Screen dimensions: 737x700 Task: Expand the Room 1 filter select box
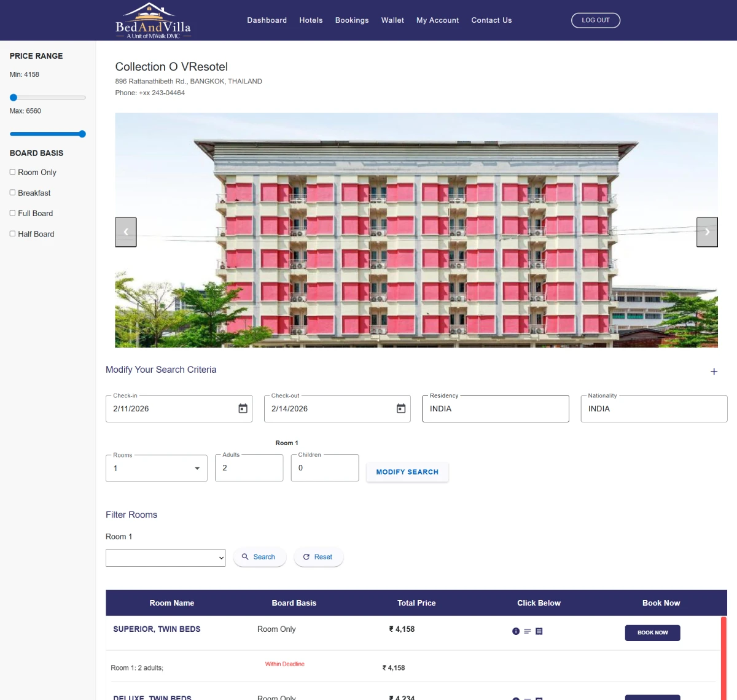click(165, 558)
